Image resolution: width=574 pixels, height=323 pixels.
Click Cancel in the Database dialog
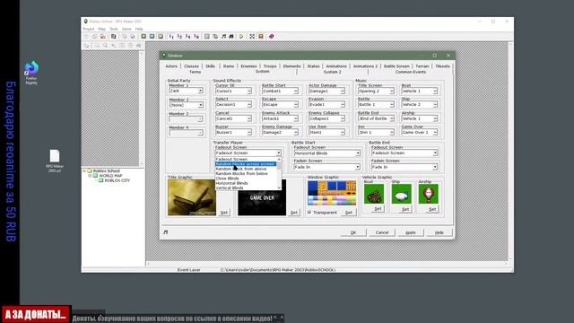coord(382,232)
